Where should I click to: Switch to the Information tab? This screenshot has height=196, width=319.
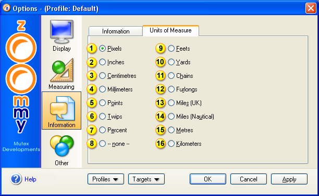click(x=116, y=31)
